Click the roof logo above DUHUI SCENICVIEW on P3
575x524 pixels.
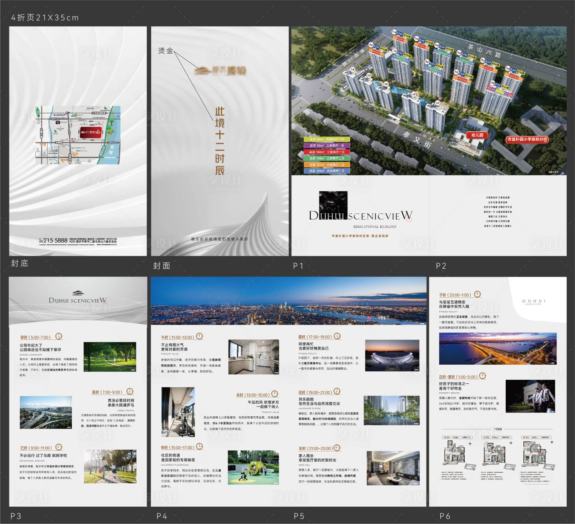click(x=77, y=293)
